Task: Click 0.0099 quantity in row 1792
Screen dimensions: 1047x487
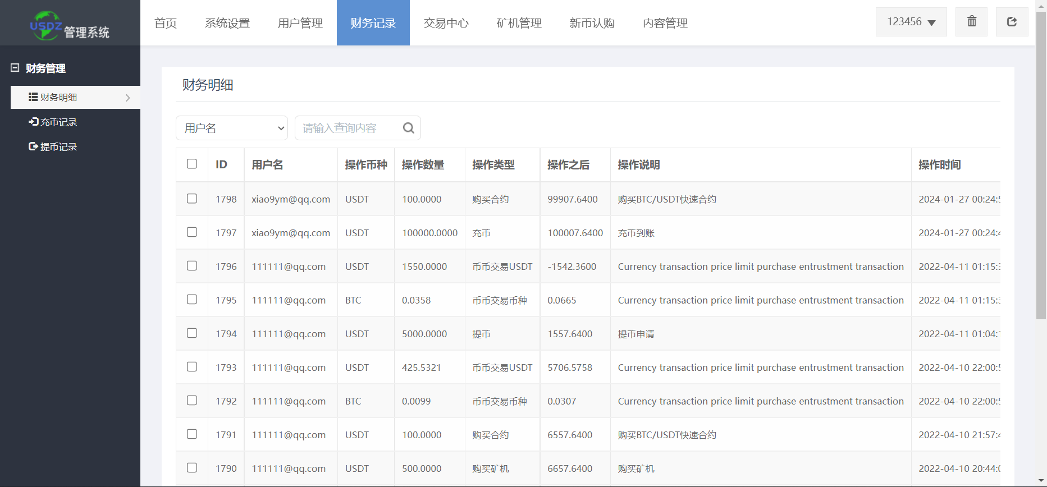Action: (x=417, y=401)
